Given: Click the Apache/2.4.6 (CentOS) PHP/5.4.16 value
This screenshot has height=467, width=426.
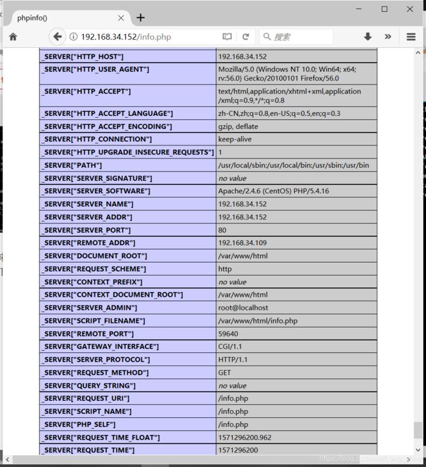Looking at the screenshot, I should [297, 191].
